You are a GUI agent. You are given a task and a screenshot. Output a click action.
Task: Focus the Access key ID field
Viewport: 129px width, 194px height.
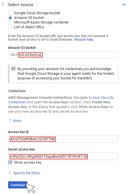[x=63, y=139]
